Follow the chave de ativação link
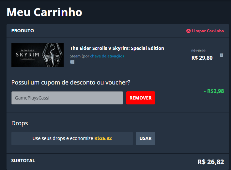 [107, 56]
